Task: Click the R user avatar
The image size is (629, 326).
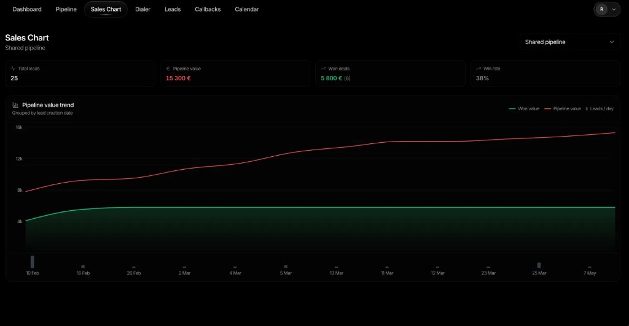Action: pos(601,9)
